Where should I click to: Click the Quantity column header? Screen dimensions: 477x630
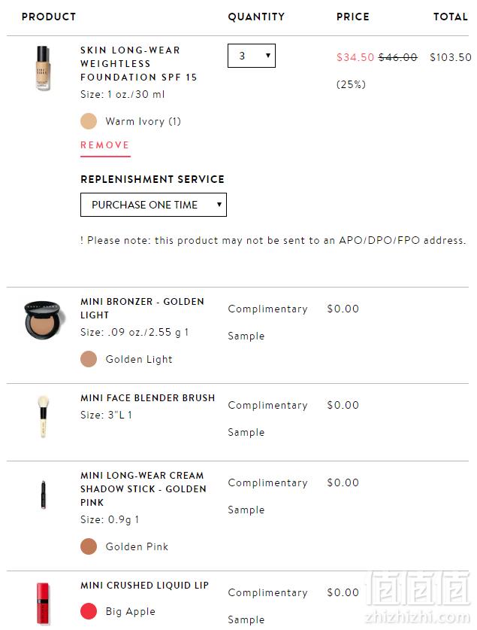tap(257, 17)
